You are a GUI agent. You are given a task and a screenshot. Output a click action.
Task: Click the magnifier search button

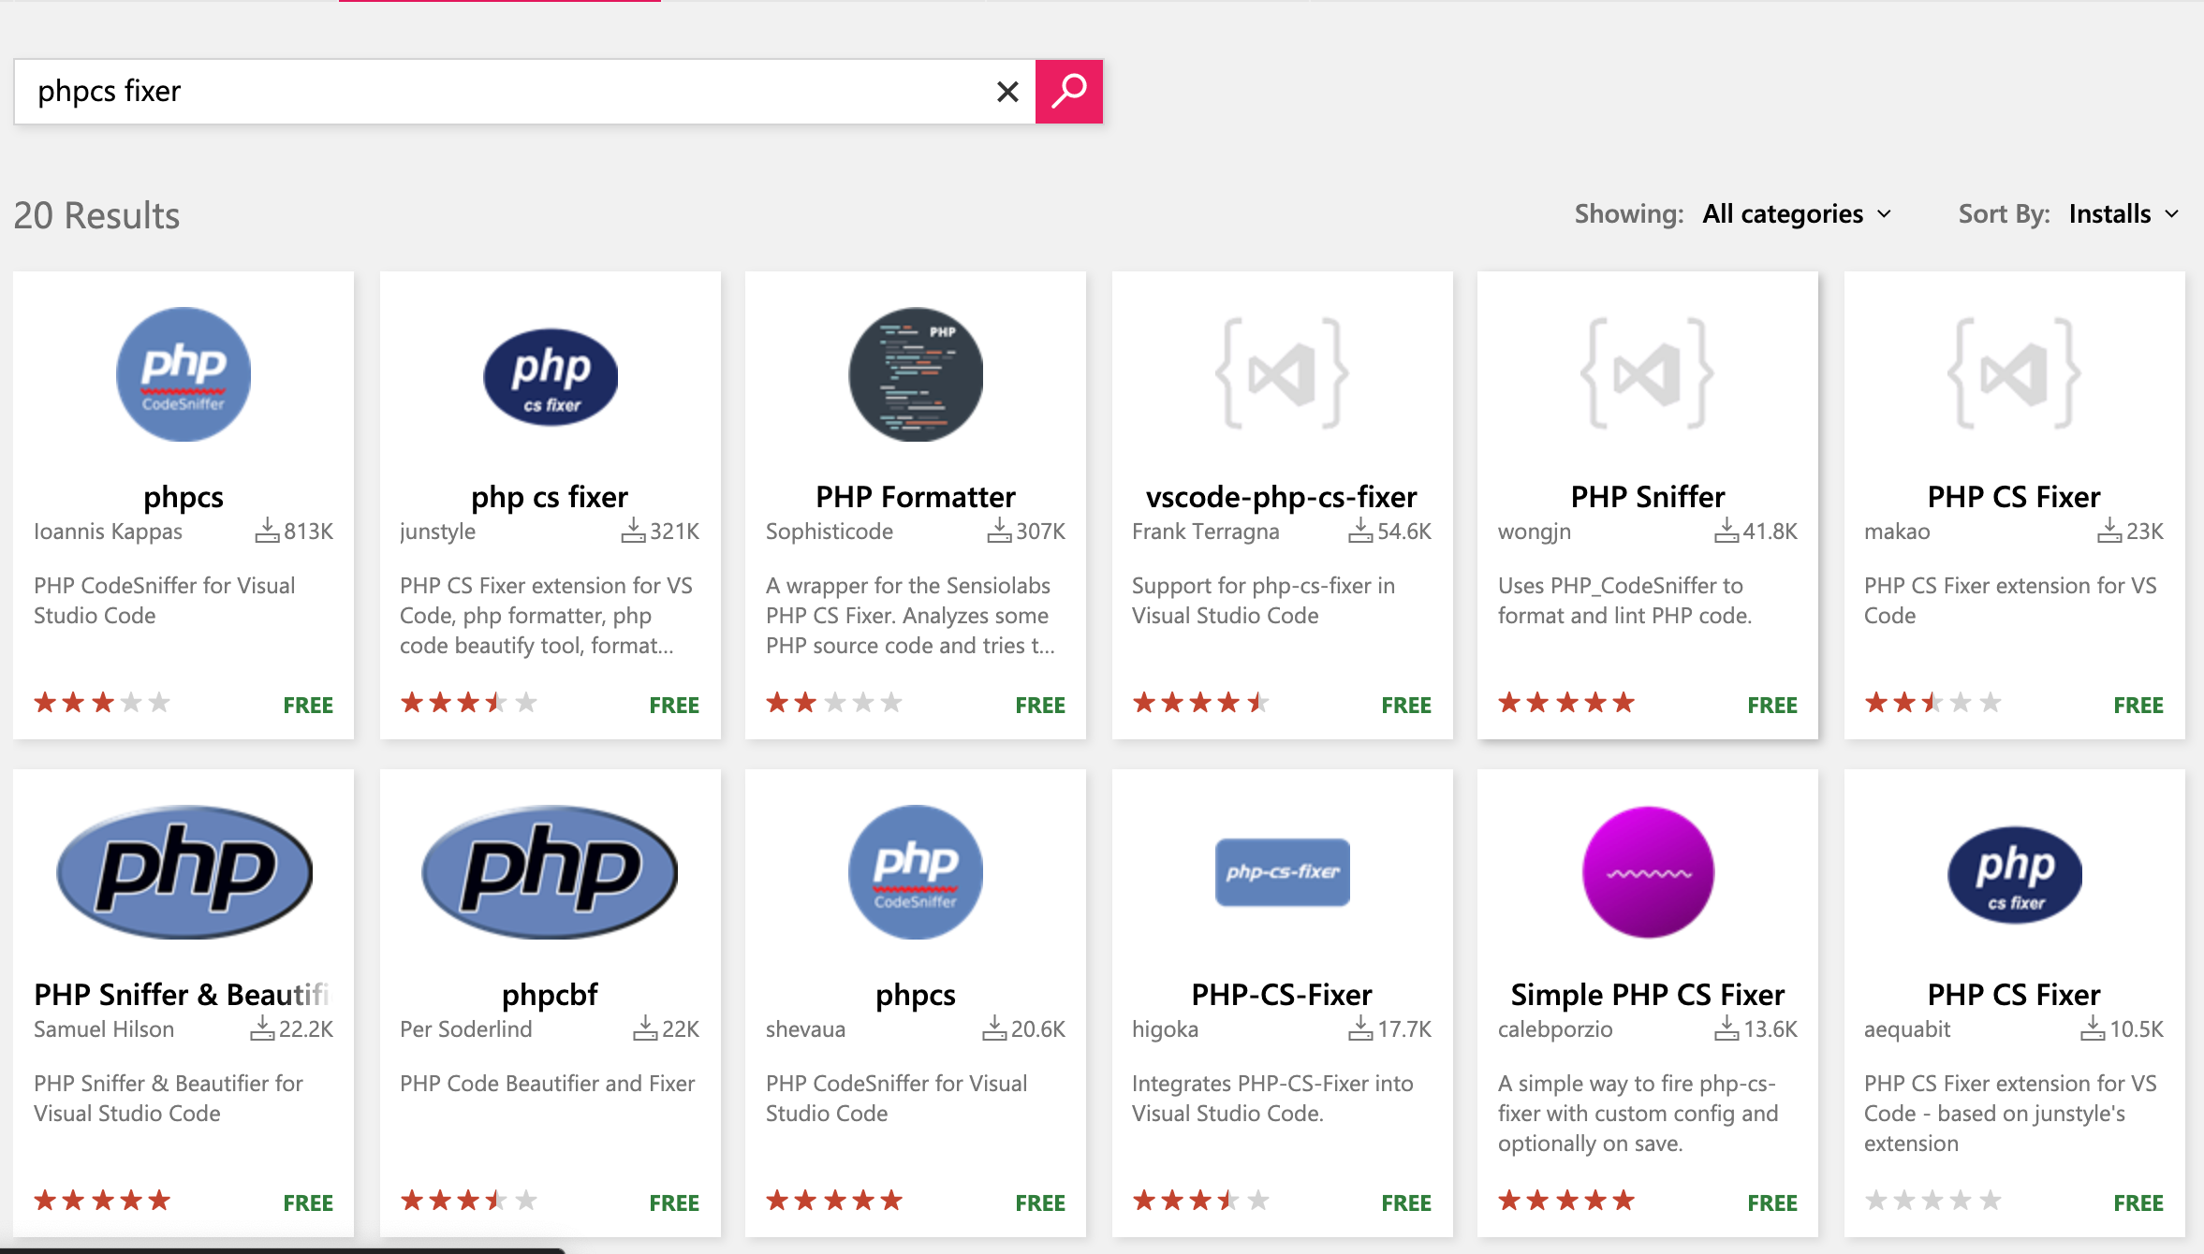1068,92
